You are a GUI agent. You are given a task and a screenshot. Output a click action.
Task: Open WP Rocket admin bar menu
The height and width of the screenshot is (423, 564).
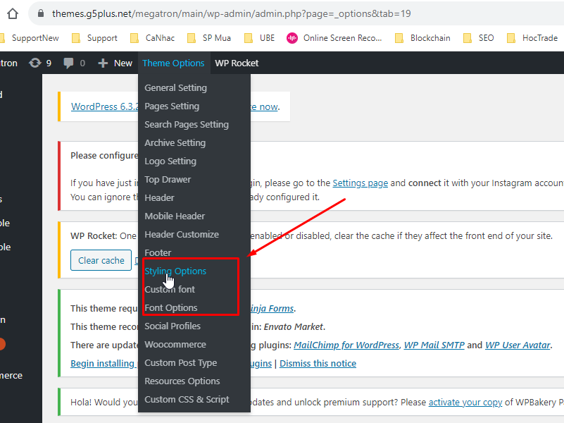click(x=237, y=63)
